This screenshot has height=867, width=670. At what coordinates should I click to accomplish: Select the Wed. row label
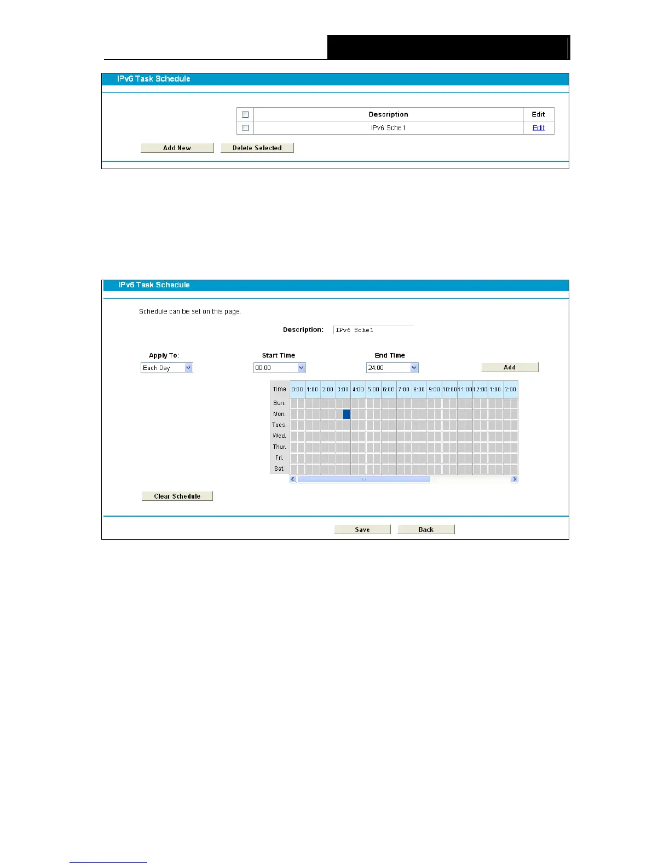[279, 436]
